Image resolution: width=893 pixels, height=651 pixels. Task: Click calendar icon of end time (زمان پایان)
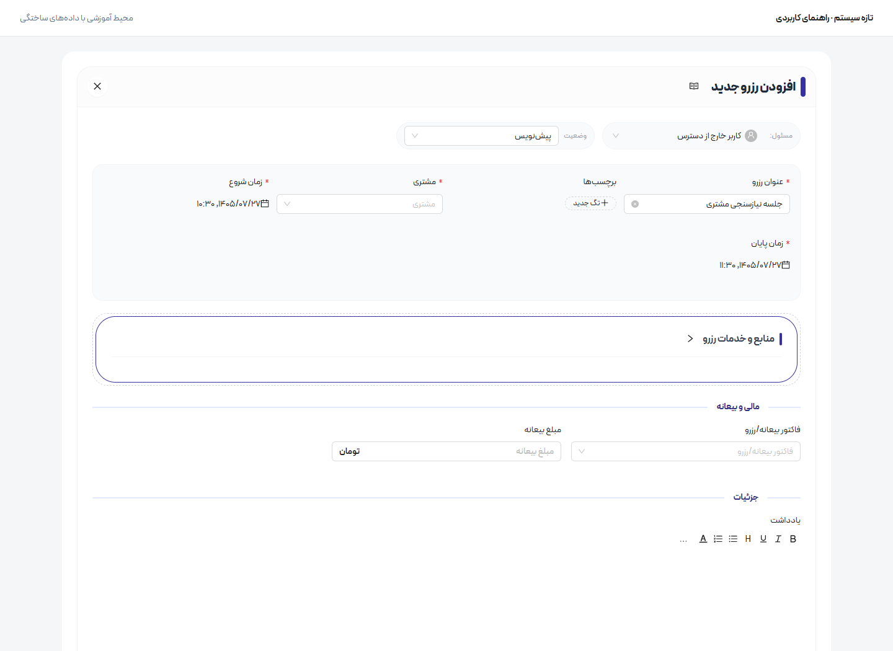tap(786, 265)
